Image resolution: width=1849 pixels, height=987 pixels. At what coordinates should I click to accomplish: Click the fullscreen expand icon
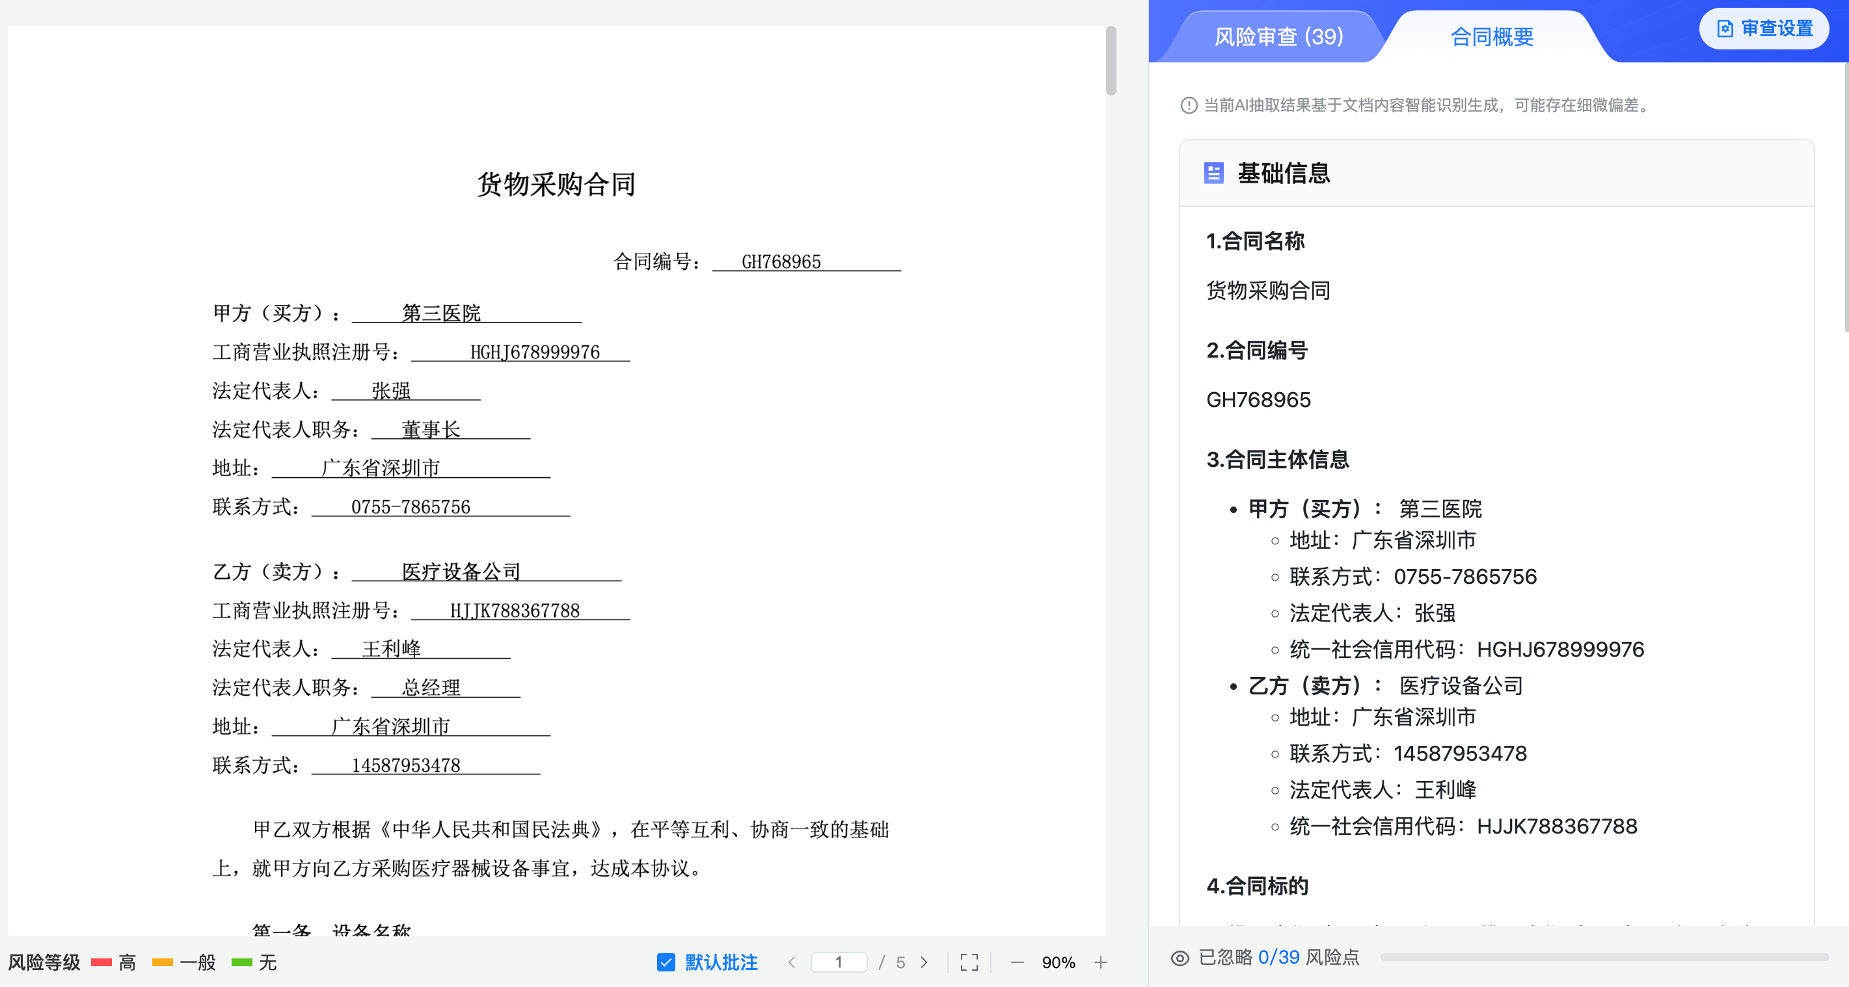click(969, 962)
